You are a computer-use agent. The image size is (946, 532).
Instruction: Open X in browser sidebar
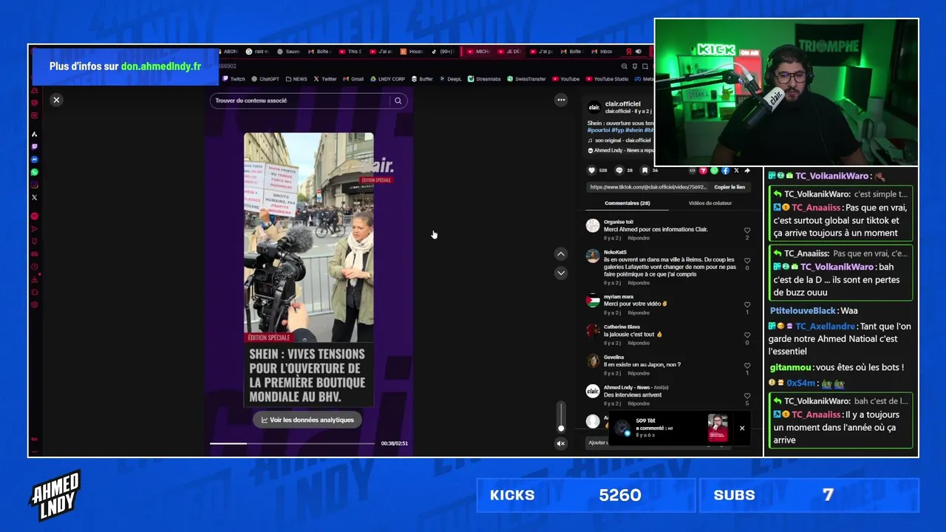coord(34,197)
